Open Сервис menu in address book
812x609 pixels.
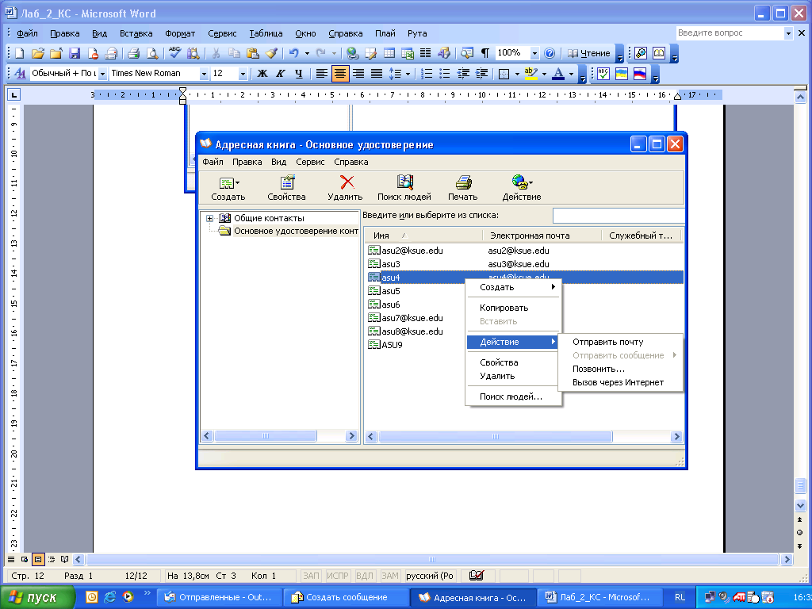(x=310, y=162)
